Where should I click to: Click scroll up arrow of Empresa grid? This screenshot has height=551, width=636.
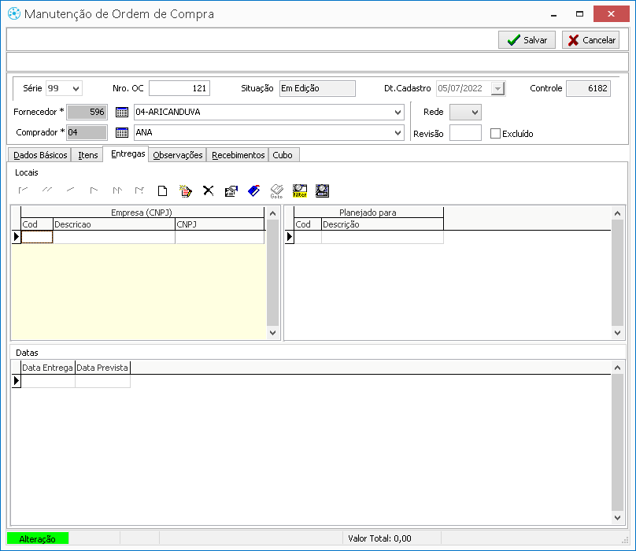pos(272,213)
